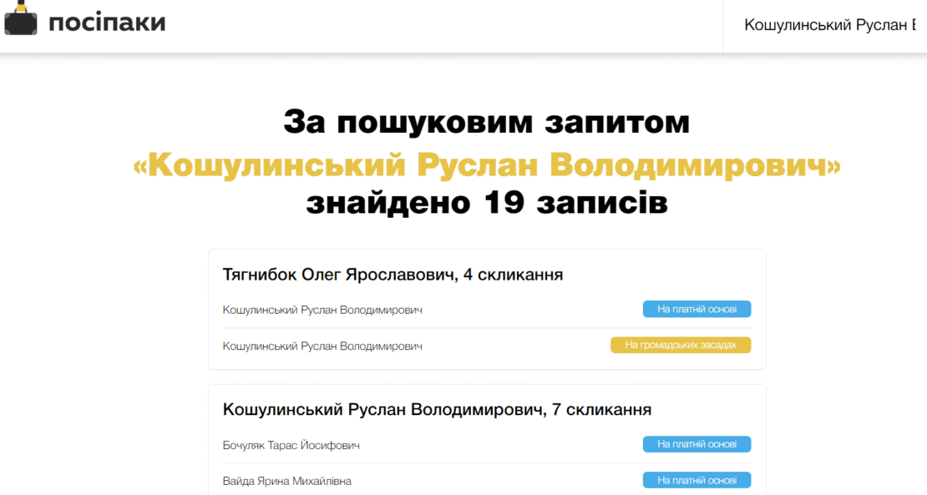
Task: Click the yellow query text «Кошулинський Руслан Володимирович»
Action: pyautogui.click(x=487, y=164)
